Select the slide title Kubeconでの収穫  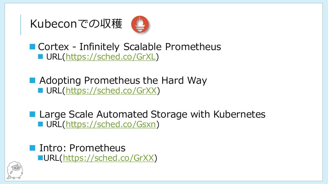(76, 24)
